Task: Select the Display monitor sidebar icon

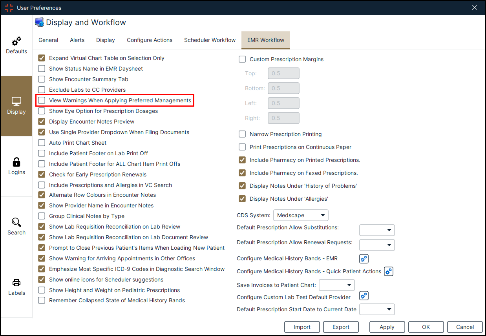Action: point(16,106)
